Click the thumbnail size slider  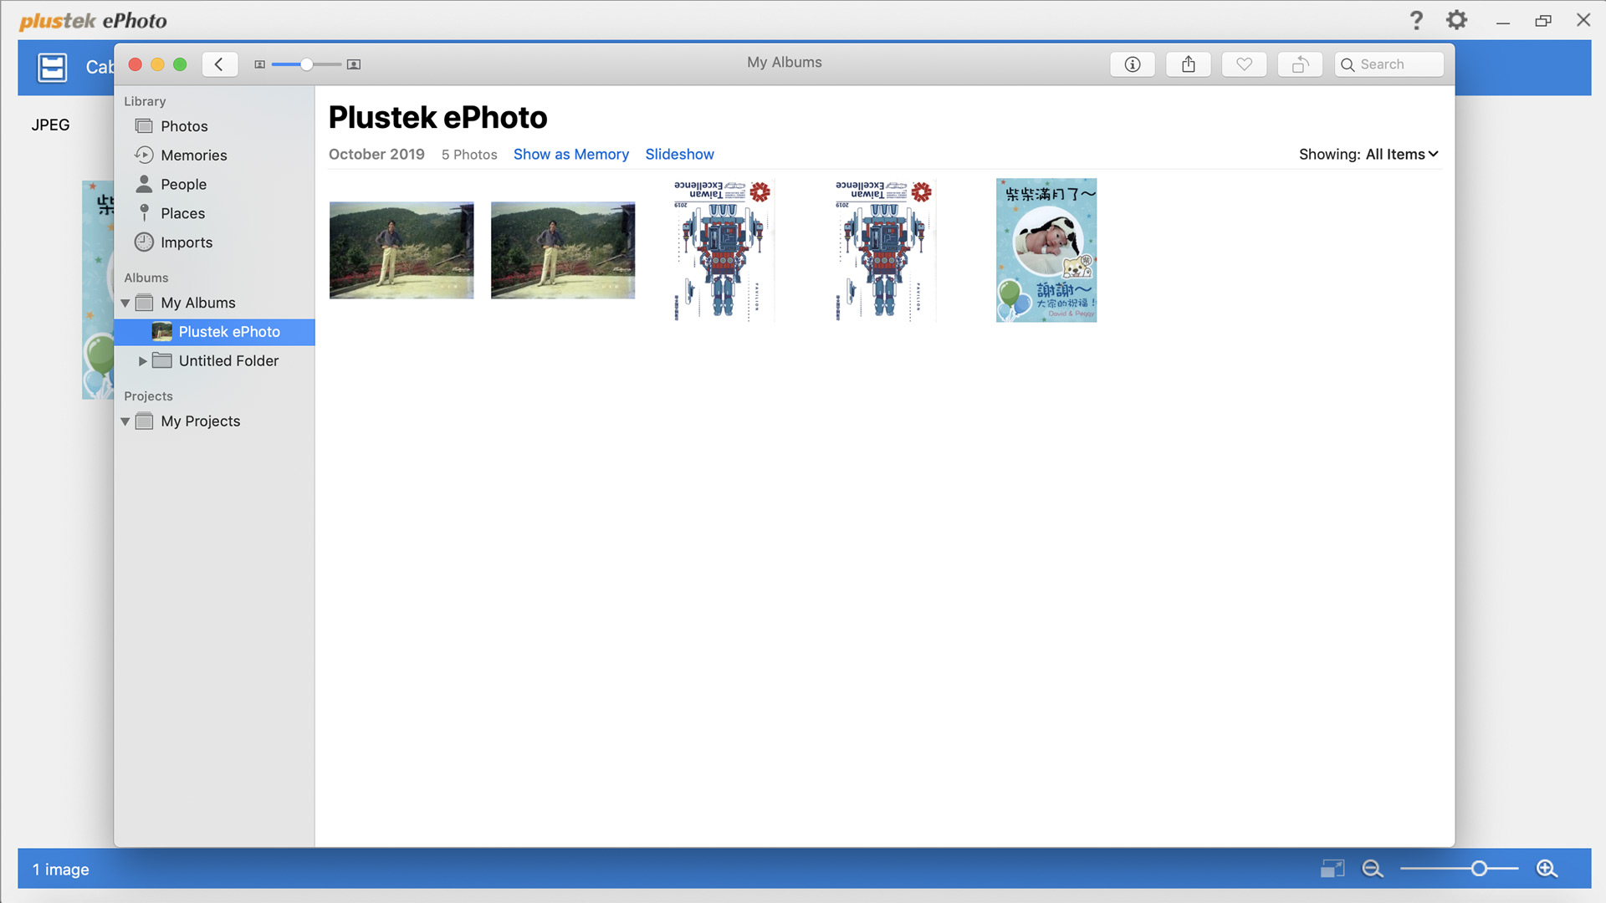307,64
